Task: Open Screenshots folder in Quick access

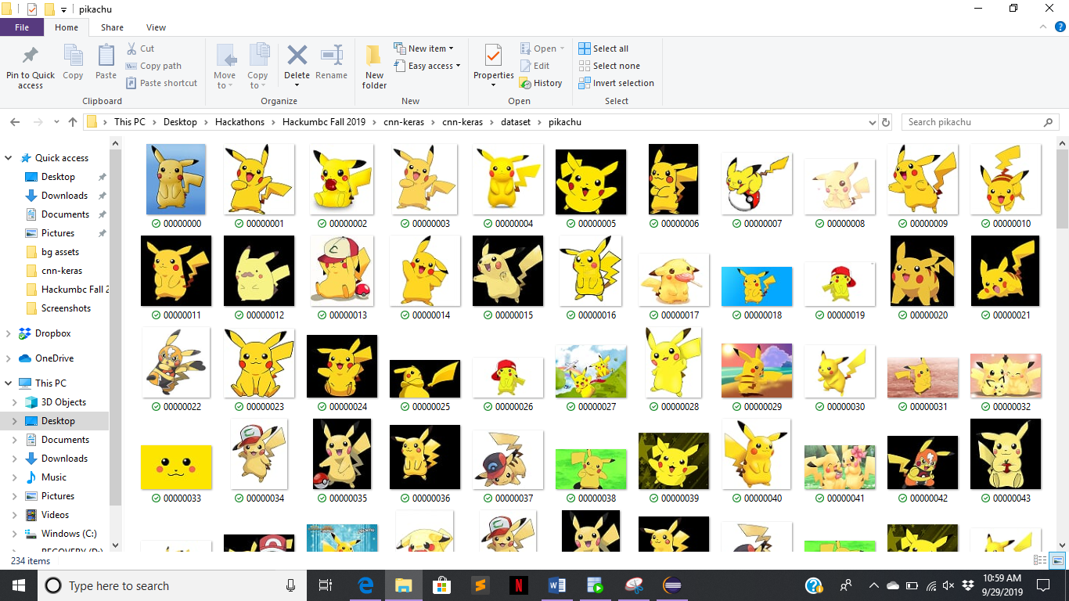Action: pyautogui.click(x=66, y=308)
